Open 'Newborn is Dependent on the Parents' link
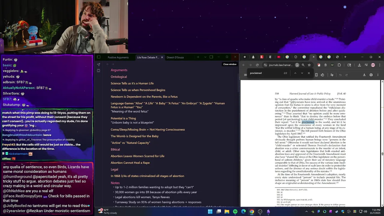384x216 pixels. pyautogui.click(x=144, y=97)
